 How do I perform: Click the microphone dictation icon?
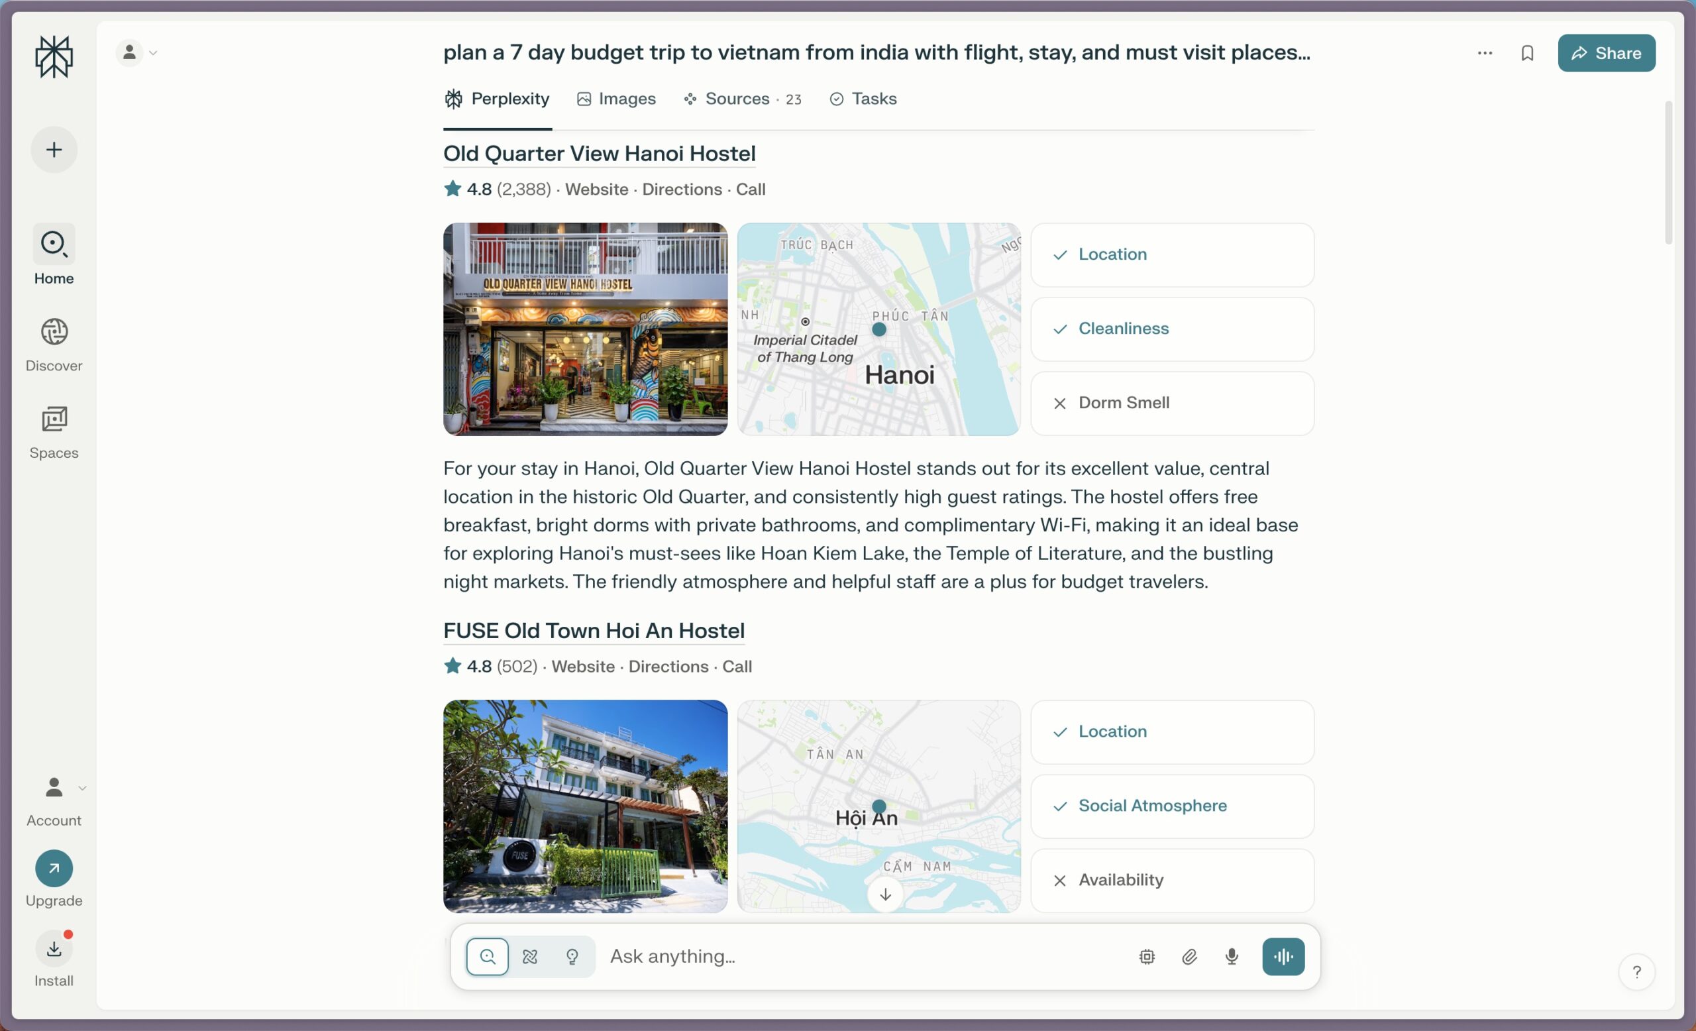click(x=1232, y=956)
